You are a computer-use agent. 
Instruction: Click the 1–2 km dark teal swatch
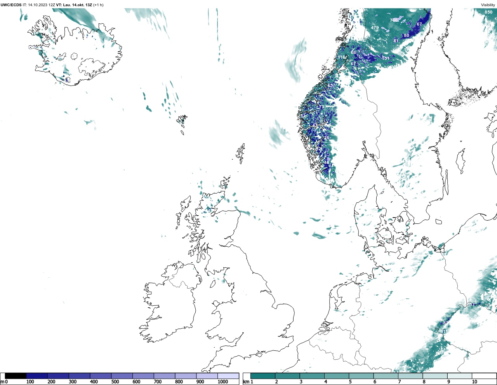263,376
